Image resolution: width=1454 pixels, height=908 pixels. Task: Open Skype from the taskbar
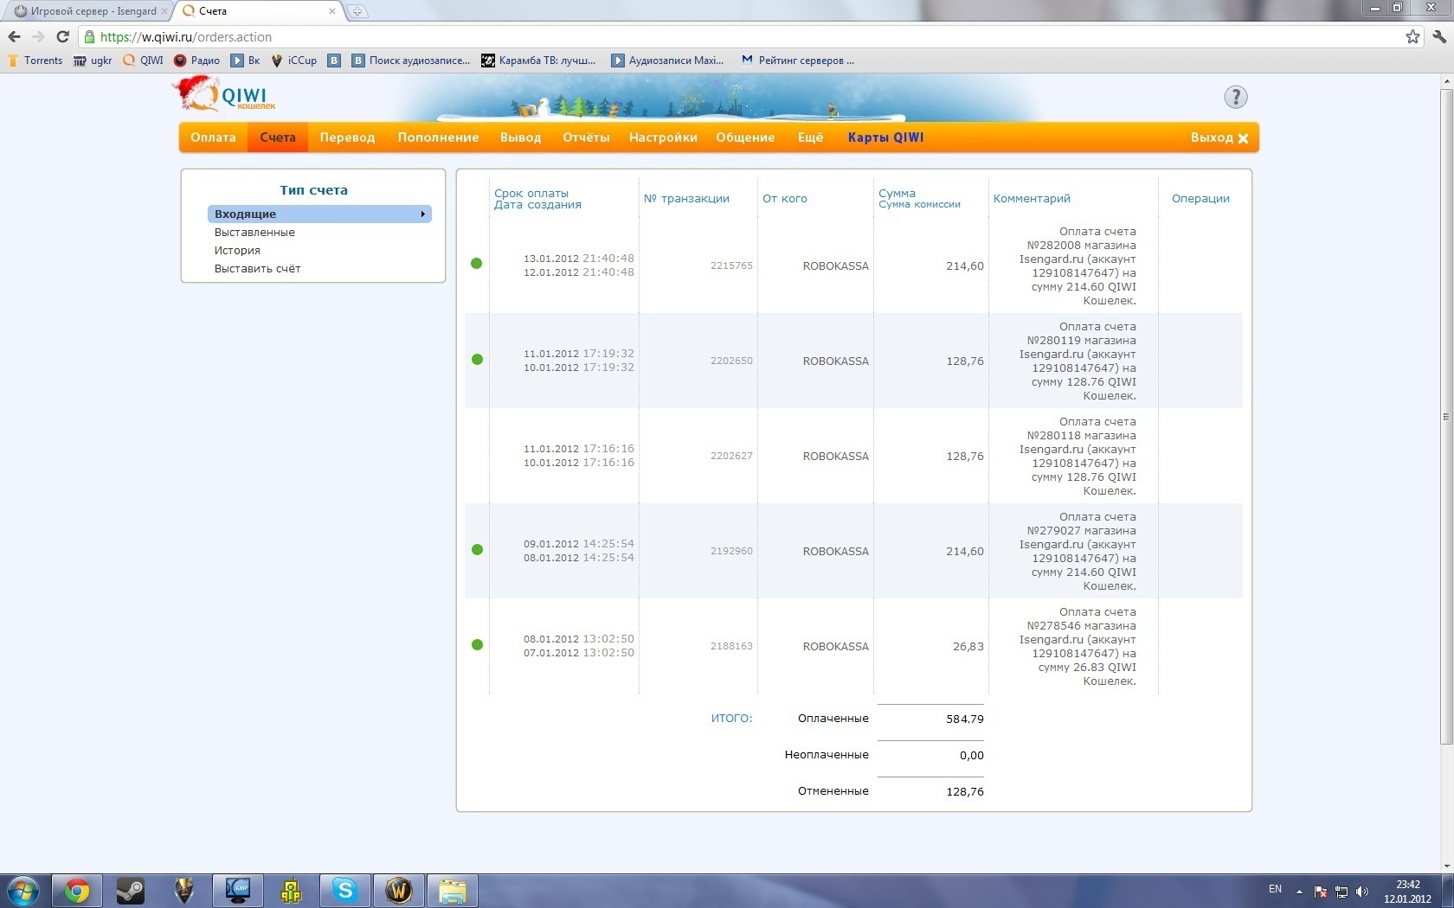pos(344,891)
